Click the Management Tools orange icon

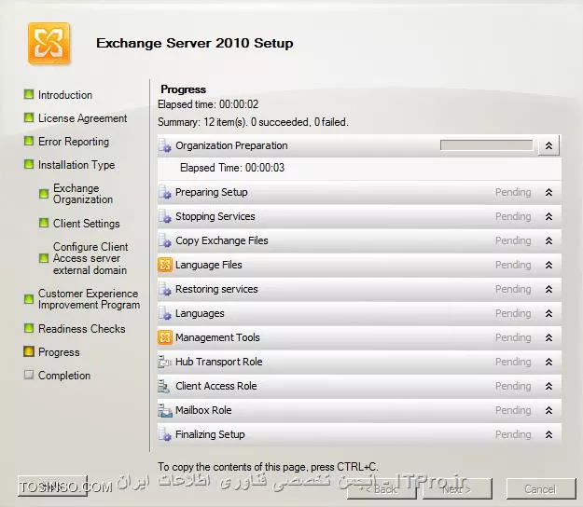click(x=165, y=337)
